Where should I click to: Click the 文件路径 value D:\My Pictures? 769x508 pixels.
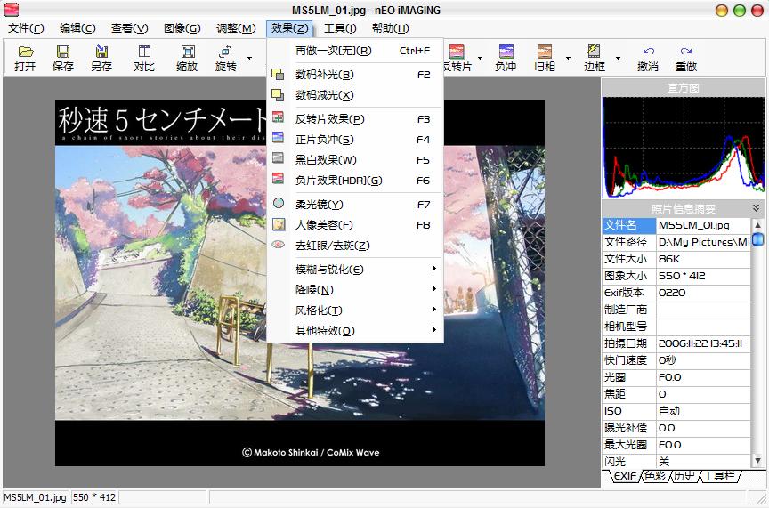[x=704, y=242]
